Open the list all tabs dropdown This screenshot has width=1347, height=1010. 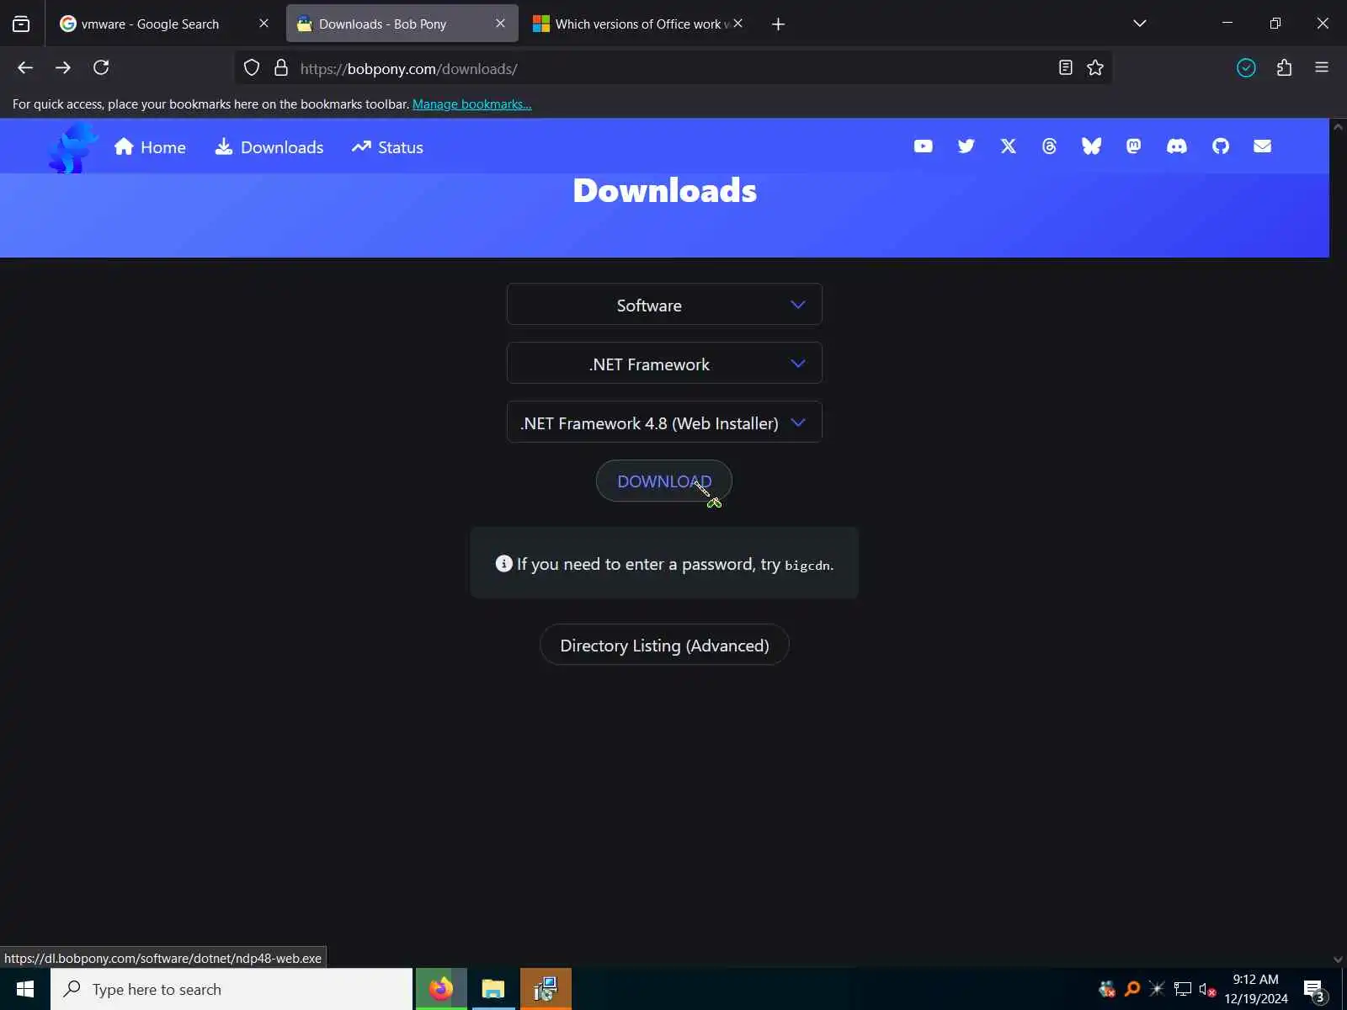pos(1140,24)
